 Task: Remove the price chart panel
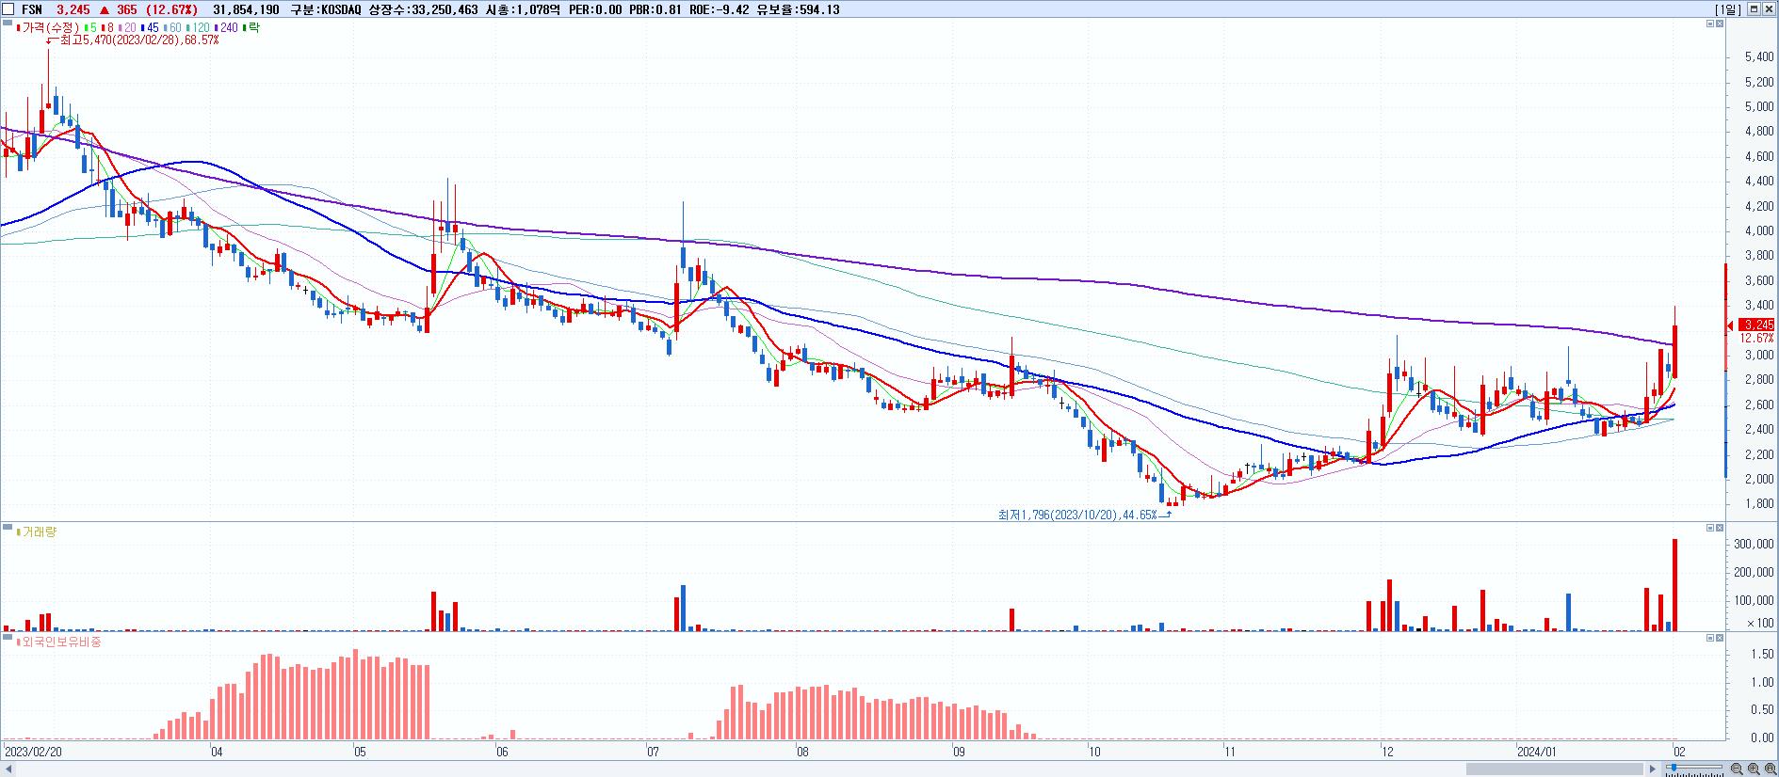pos(1720,24)
